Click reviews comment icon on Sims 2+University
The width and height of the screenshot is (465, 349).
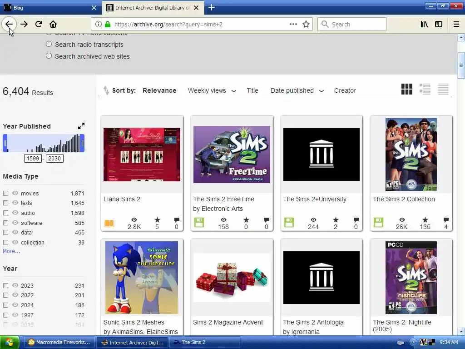(356, 220)
